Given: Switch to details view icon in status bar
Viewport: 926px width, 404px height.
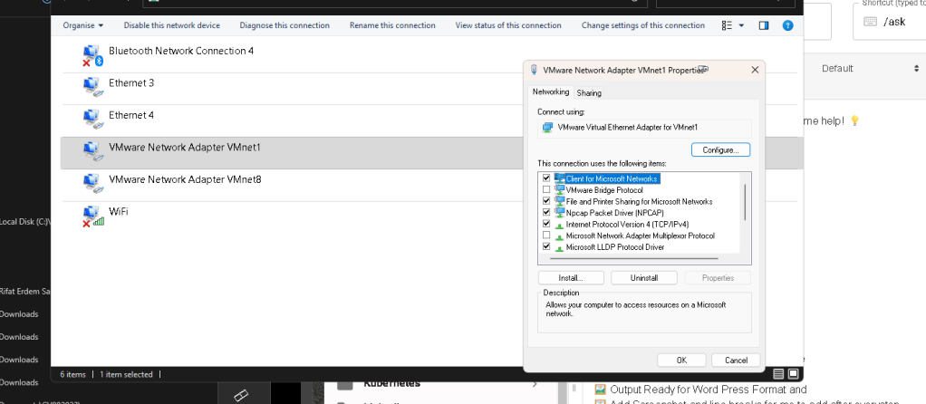Looking at the screenshot, I should click(779, 374).
